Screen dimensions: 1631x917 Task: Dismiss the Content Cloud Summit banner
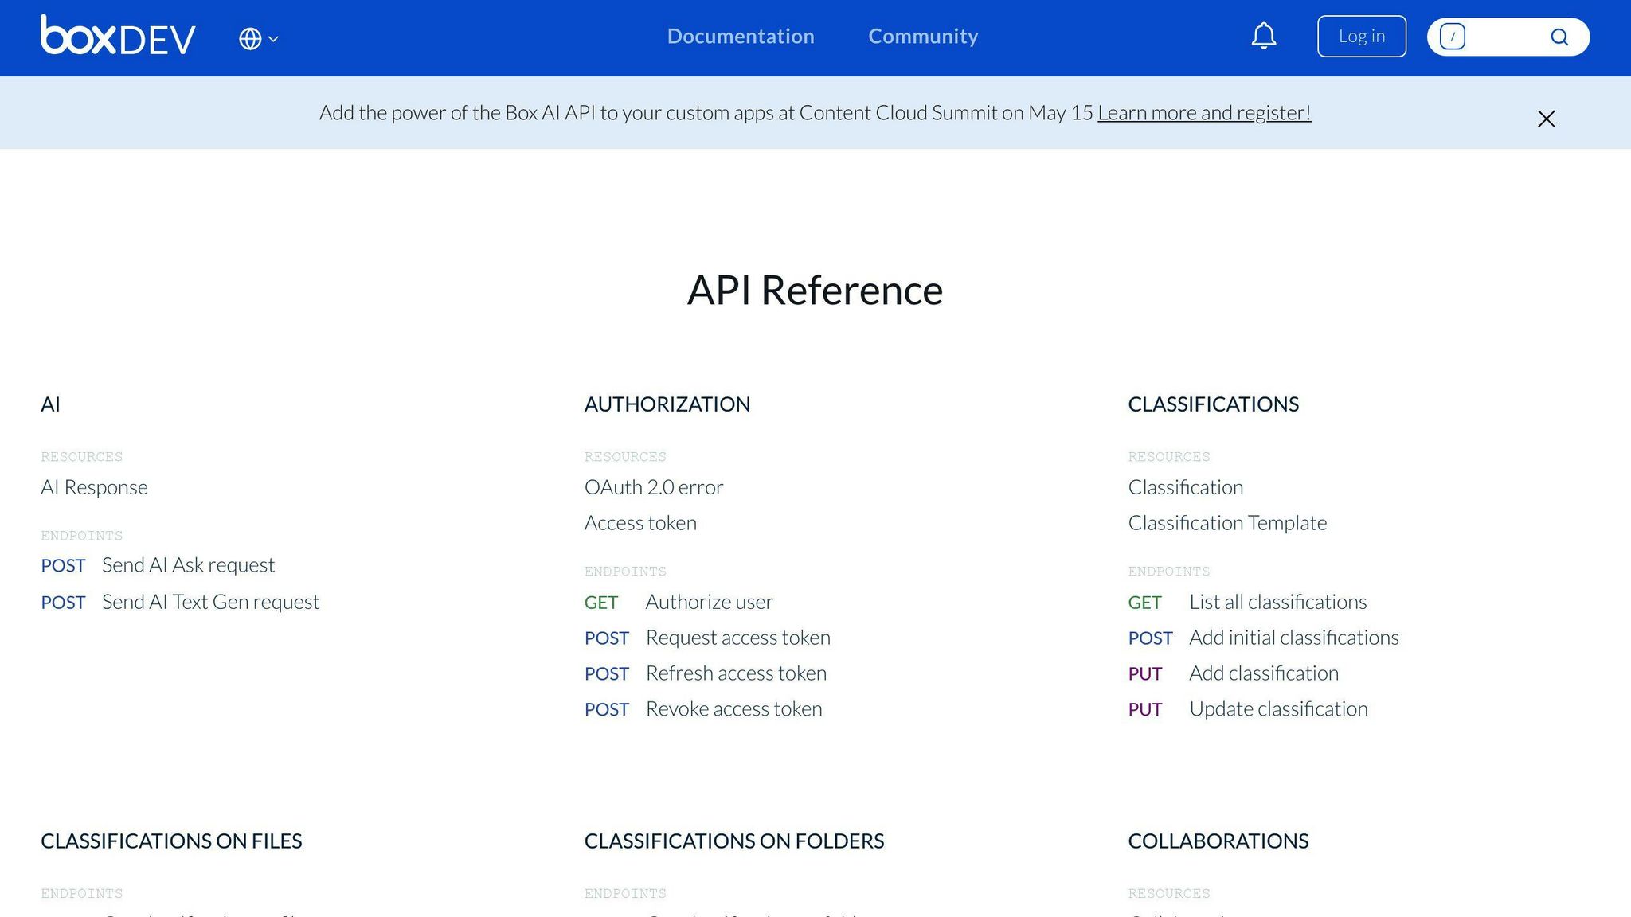pyautogui.click(x=1545, y=119)
